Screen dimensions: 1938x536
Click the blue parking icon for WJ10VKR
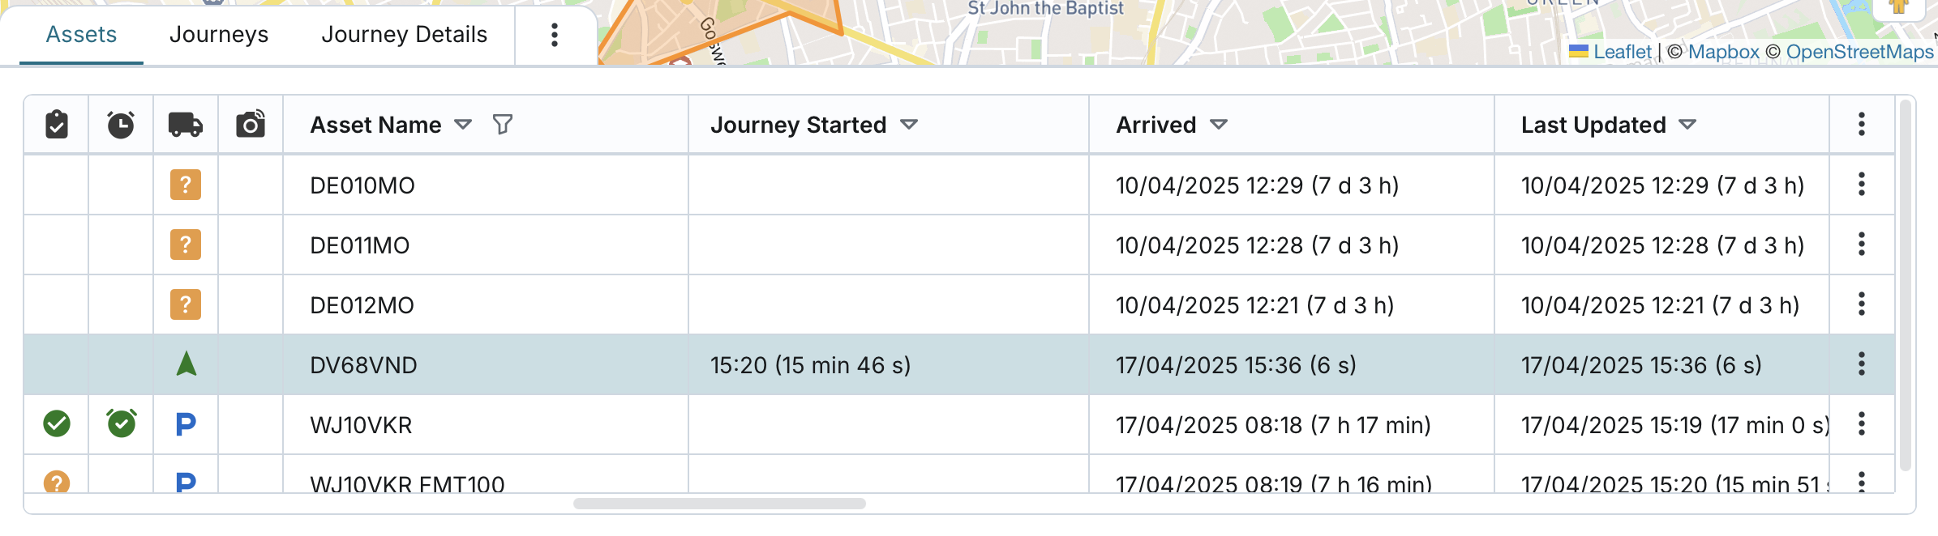point(186,424)
